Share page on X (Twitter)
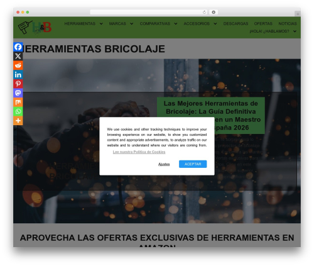The height and width of the screenshot is (266, 314). (x=18, y=56)
